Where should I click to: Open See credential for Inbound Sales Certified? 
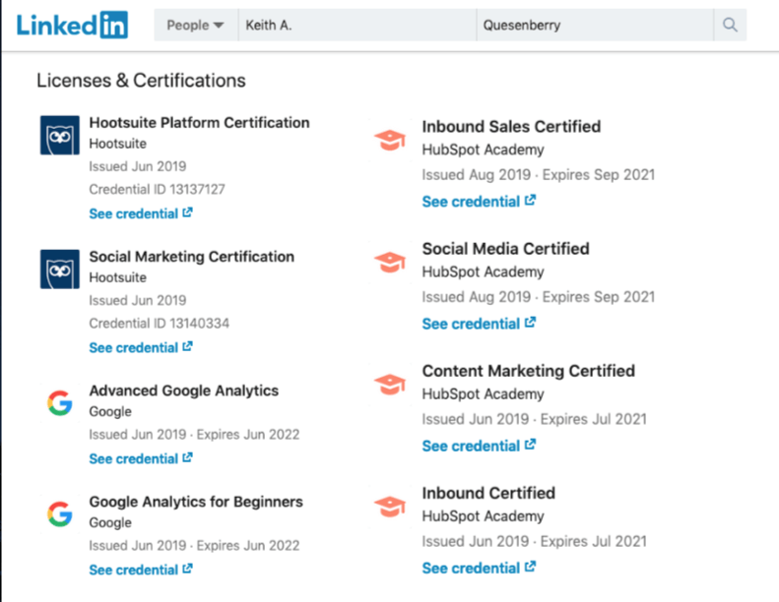479,202
